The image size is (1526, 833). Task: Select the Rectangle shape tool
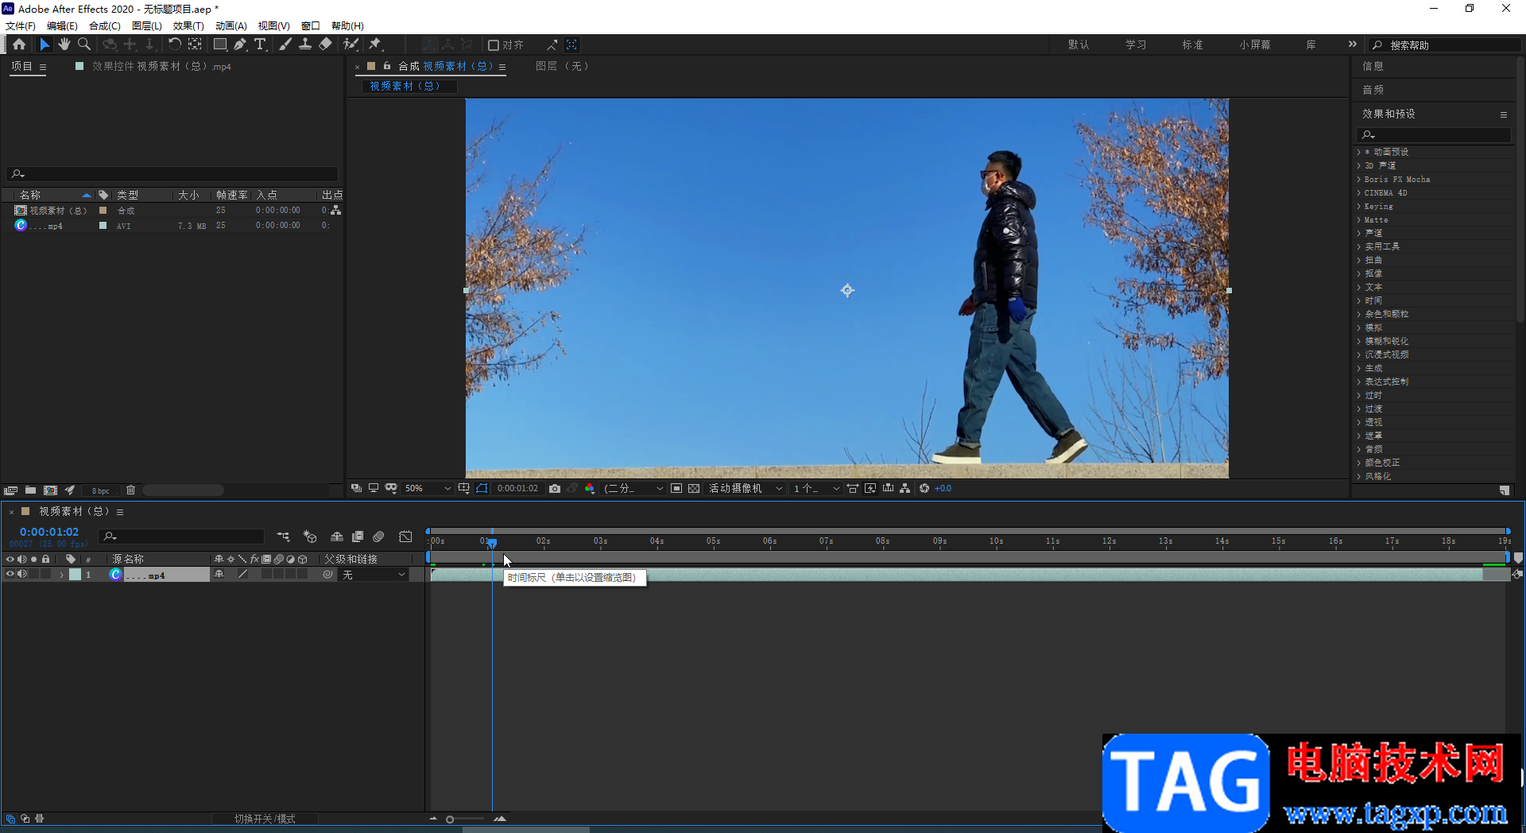pyautogui.click(x=220, y=45)
